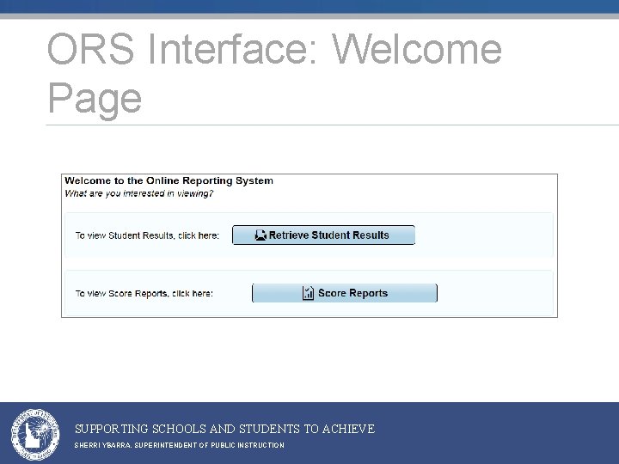
Task: Open the Score Reports button
Action: (344, 293)
